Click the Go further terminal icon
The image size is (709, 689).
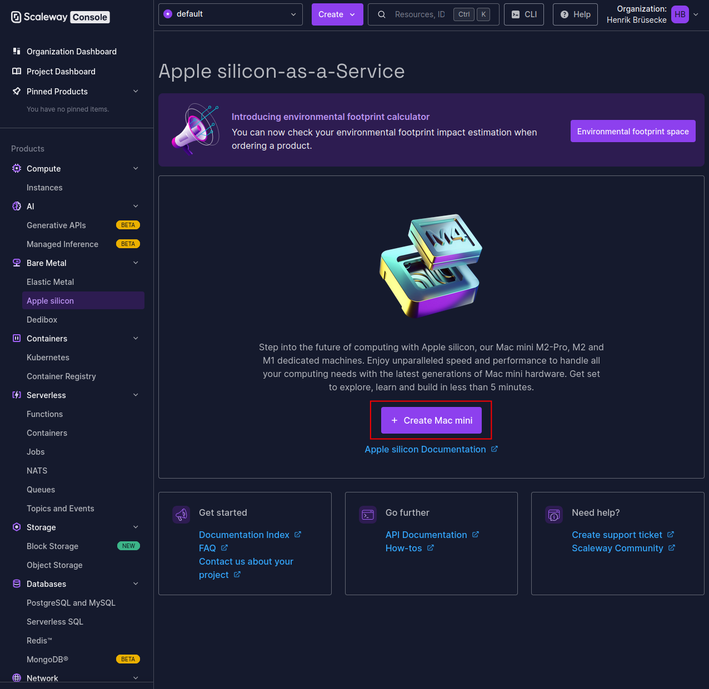368,515
